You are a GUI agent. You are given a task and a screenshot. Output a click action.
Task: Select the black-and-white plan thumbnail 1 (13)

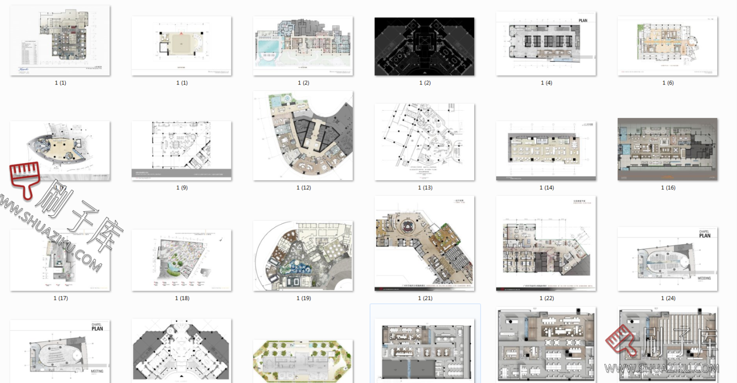click(x=424, y=142)
